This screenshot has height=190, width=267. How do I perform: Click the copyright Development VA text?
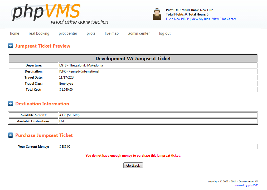point(233,182)
